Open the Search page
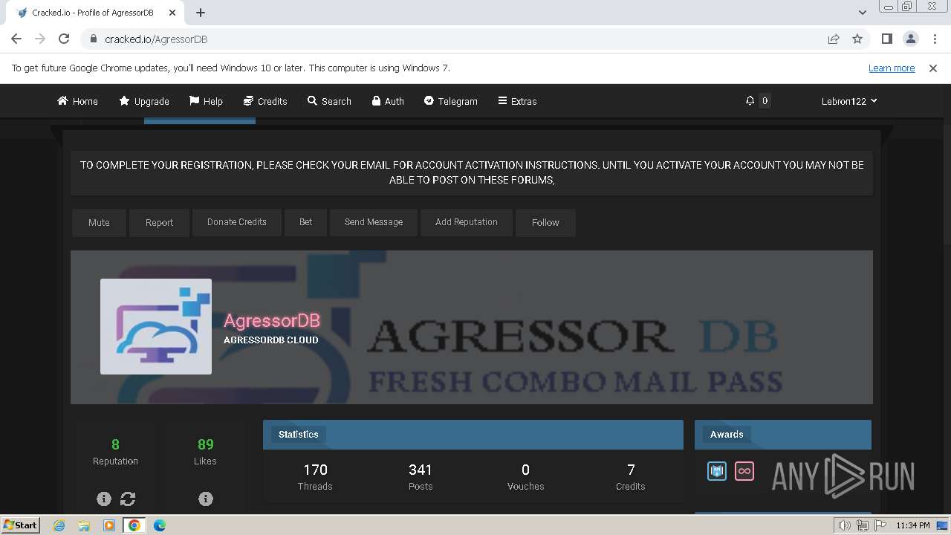The image size is (951, 535). [x=329, y=101]
